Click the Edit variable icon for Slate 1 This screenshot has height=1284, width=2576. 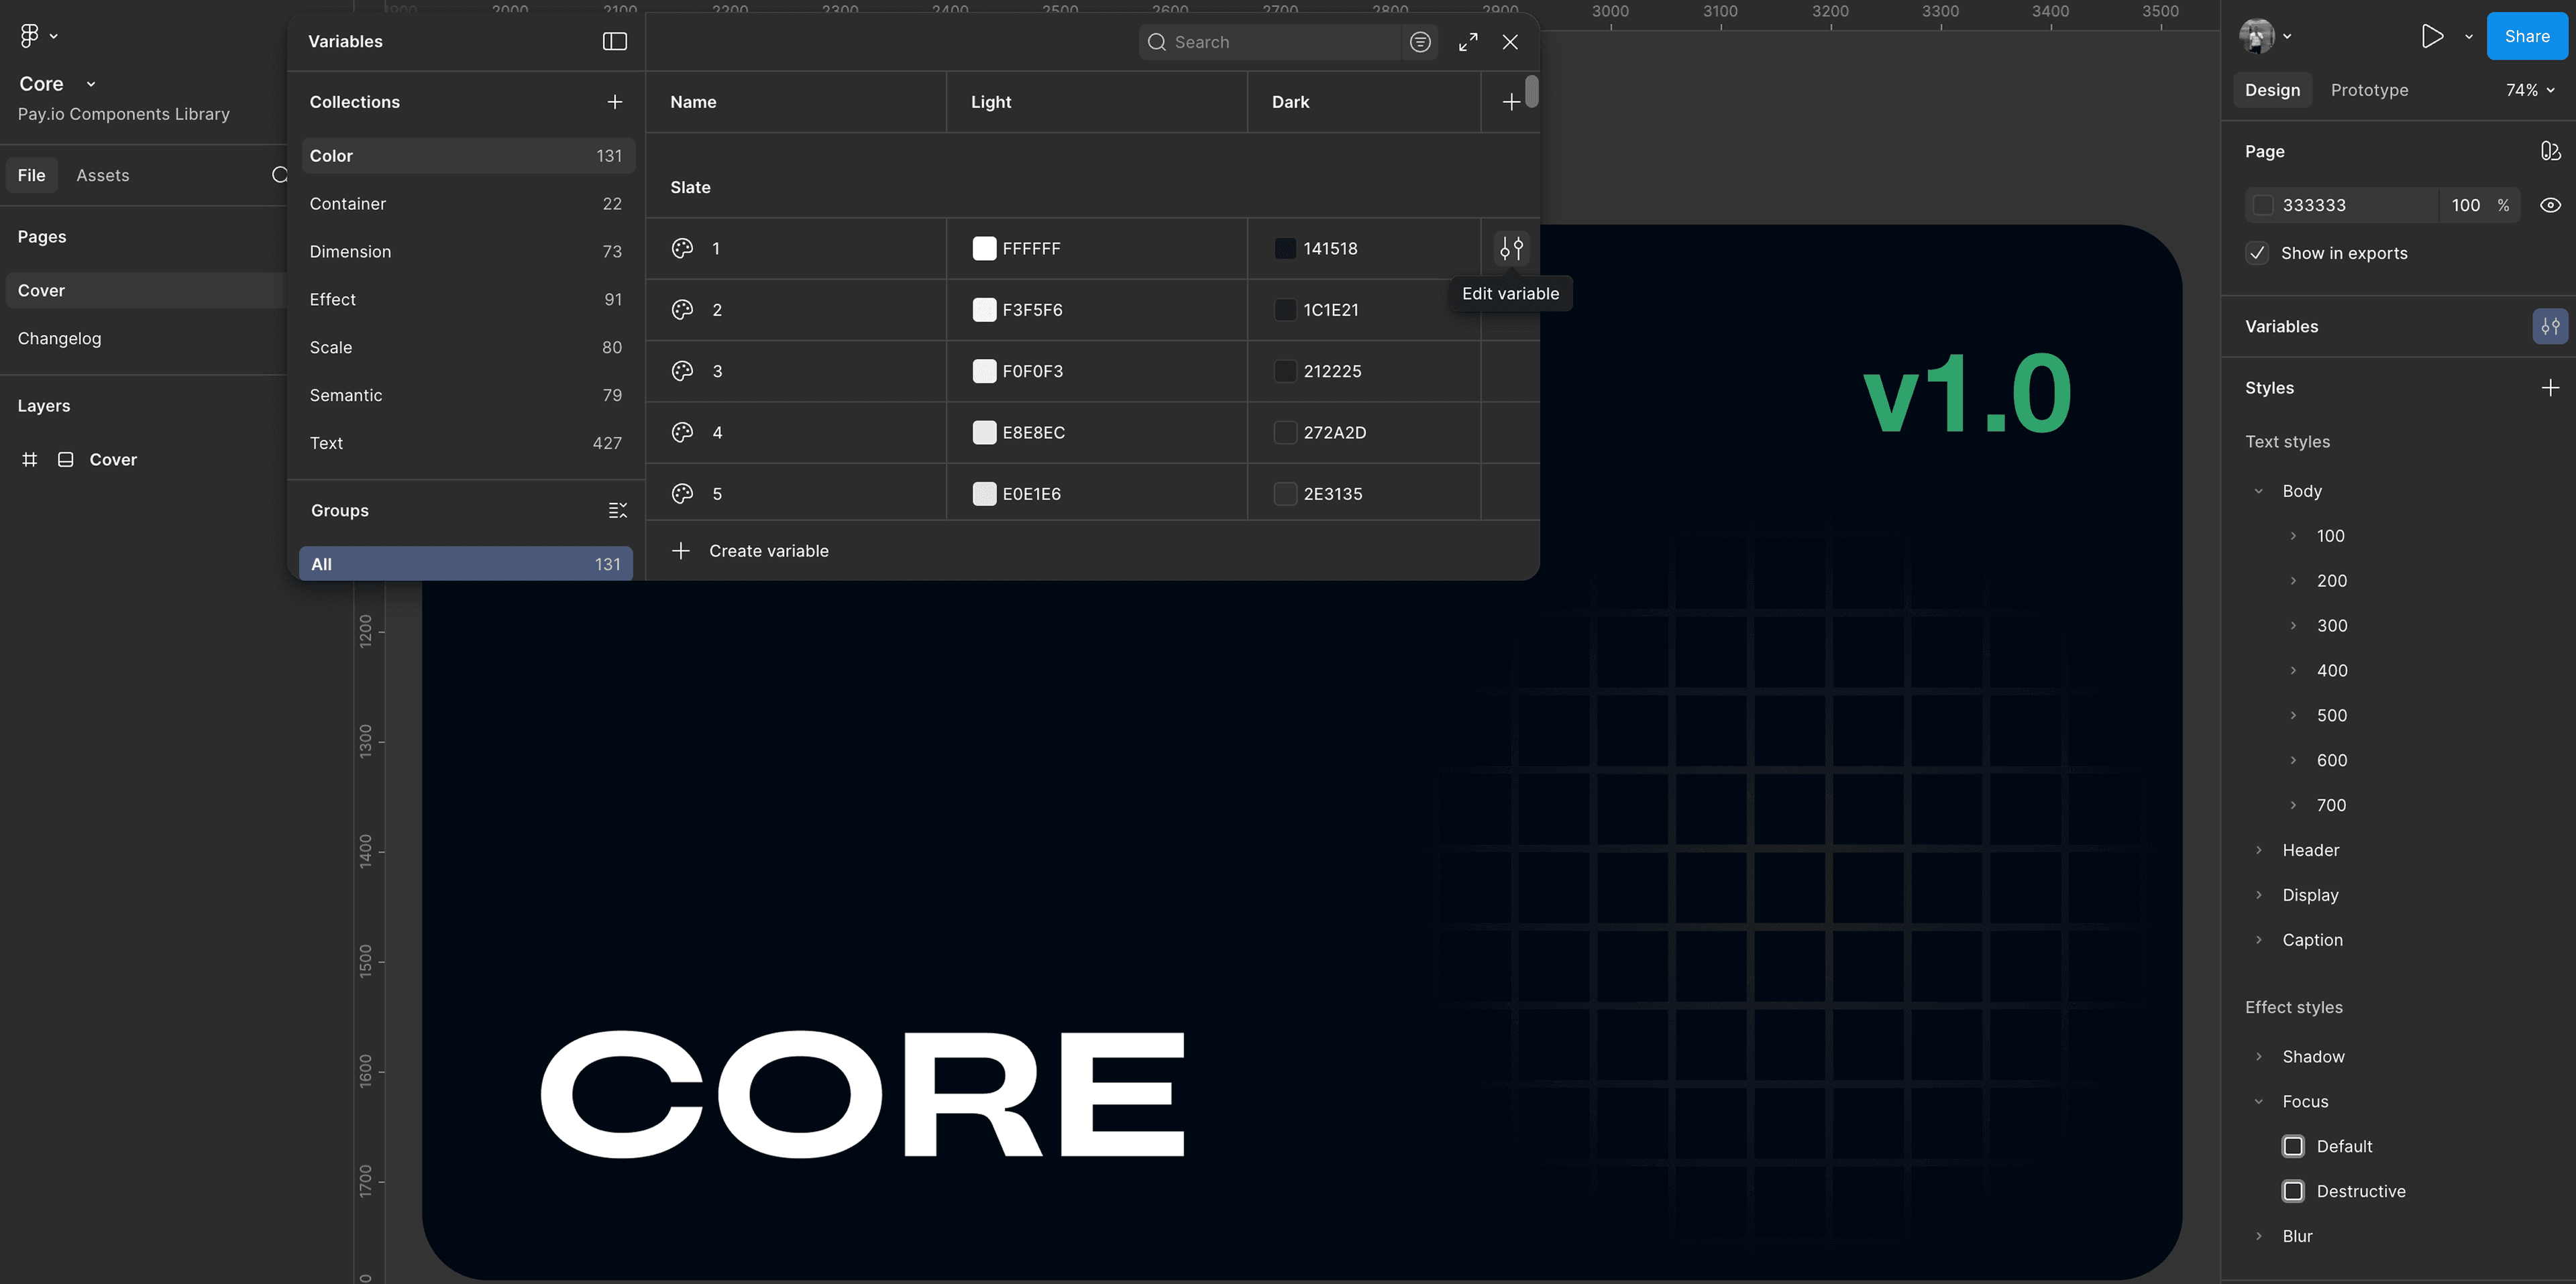click(x=1511, y=248)
